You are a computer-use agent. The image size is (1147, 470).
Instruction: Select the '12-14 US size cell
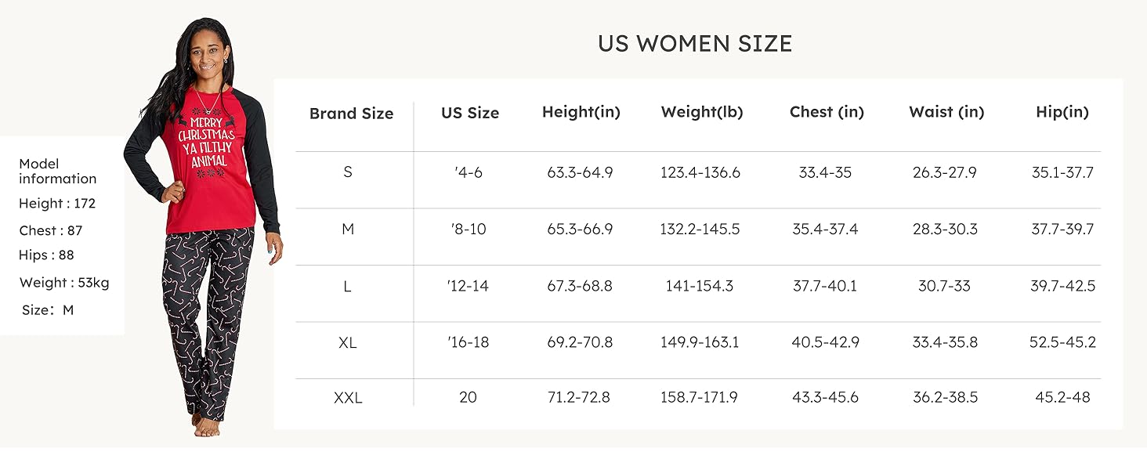pos(469,286)
